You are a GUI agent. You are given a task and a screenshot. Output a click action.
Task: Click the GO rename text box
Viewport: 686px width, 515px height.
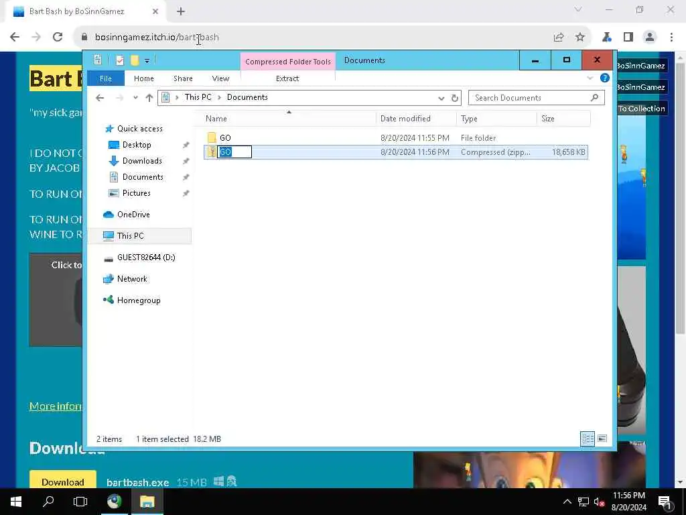coord(234,152)
